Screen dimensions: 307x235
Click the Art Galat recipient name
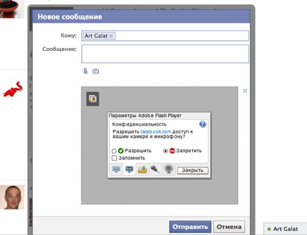96,36
